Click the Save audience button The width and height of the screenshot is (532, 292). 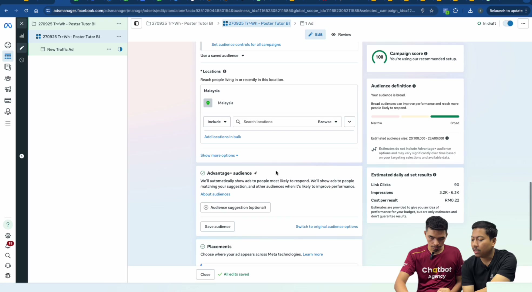(x=218, y=227)
